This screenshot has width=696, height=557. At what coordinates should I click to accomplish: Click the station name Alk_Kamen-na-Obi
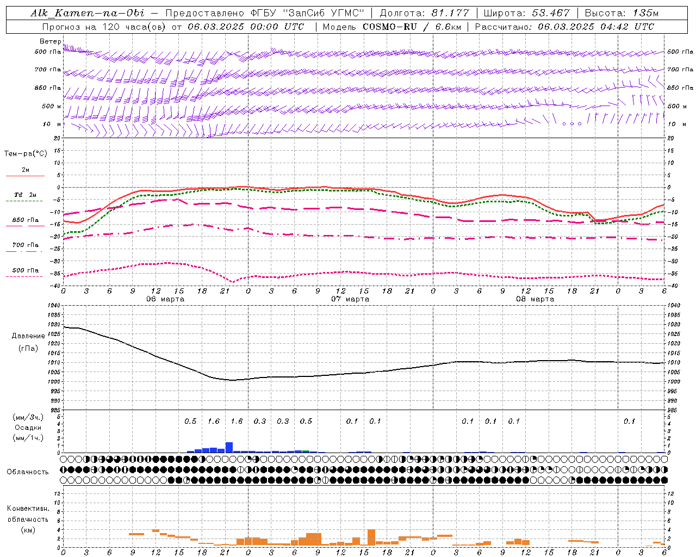point(88,13)
